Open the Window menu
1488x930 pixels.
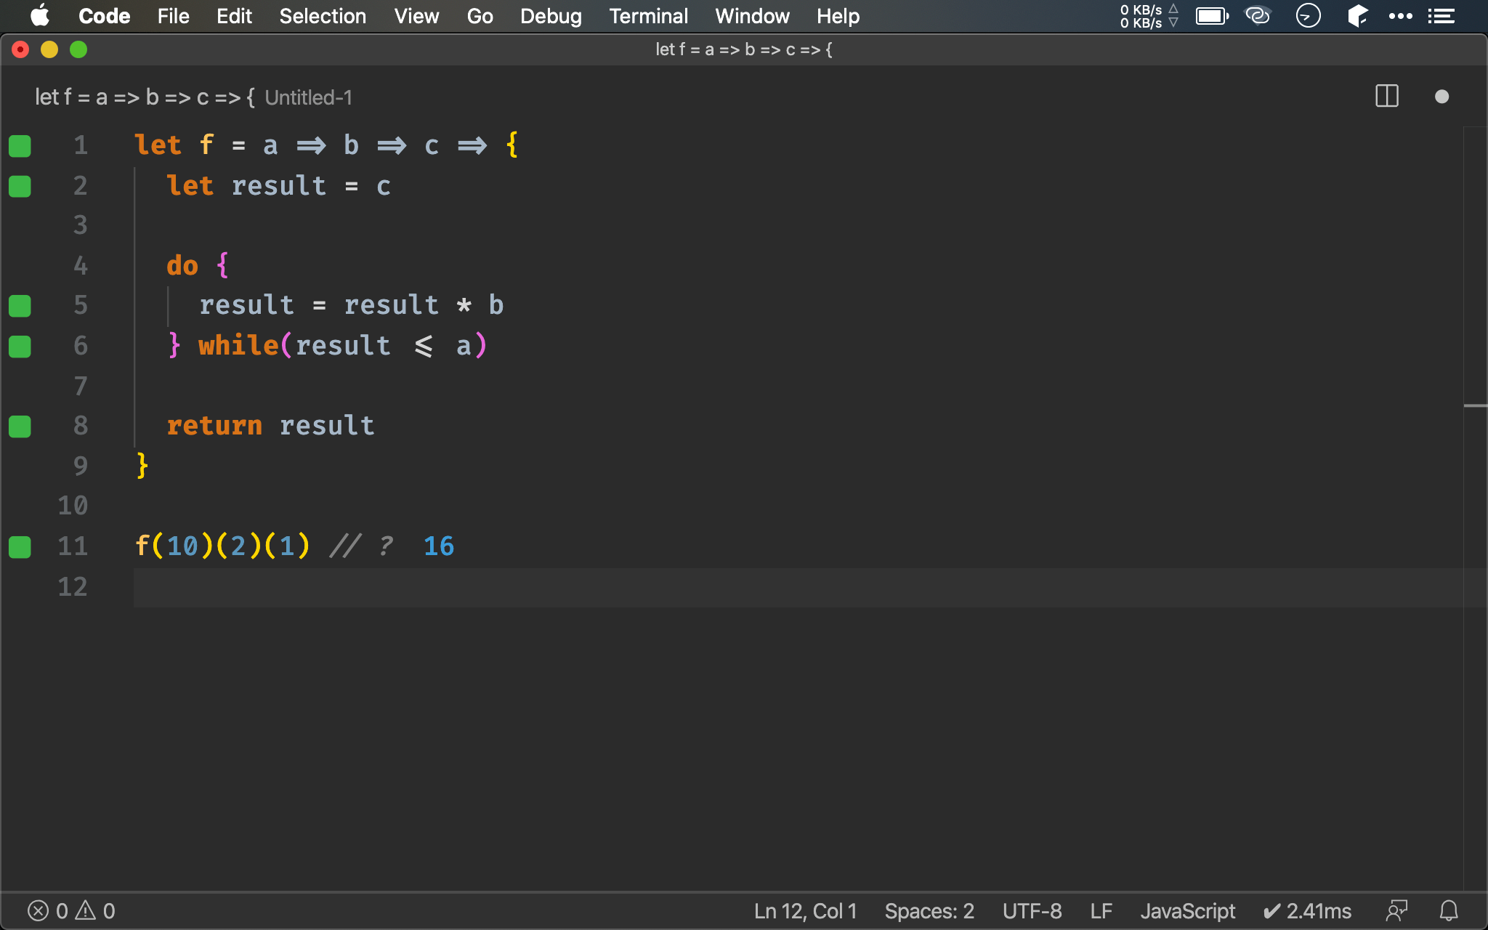coord(752,16)
